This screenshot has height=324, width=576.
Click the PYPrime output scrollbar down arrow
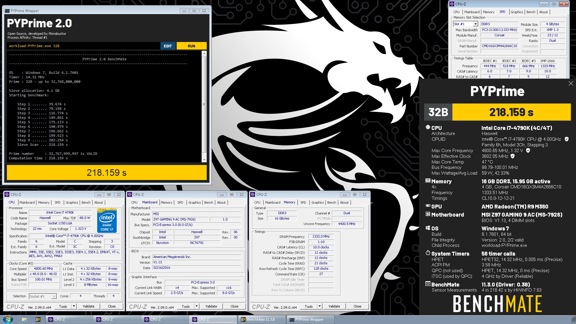[204, 160]
